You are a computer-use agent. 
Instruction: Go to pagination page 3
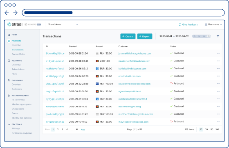tap(62, 129)
